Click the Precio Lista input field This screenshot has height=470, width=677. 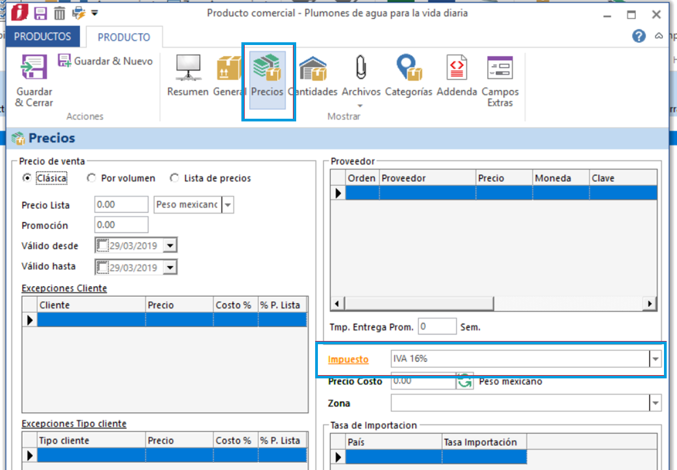pyautogui.click(x=121, y=204)
